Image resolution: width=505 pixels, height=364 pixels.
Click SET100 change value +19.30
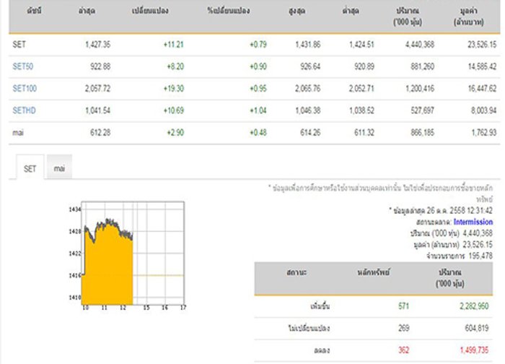174,88
